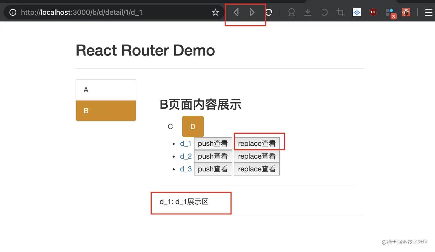Image resolution: width=435 pixels, height=252 pixels.
Task: Open the uBlock Origin shield extension
Action: (373, 12)
